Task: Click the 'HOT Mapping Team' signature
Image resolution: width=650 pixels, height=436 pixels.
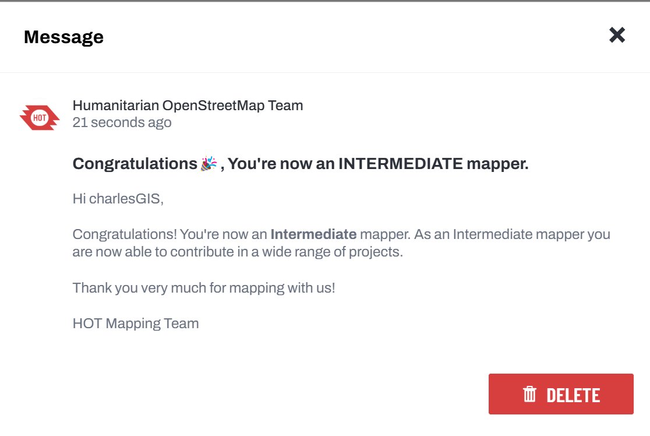Action: (x=136, y=324)
